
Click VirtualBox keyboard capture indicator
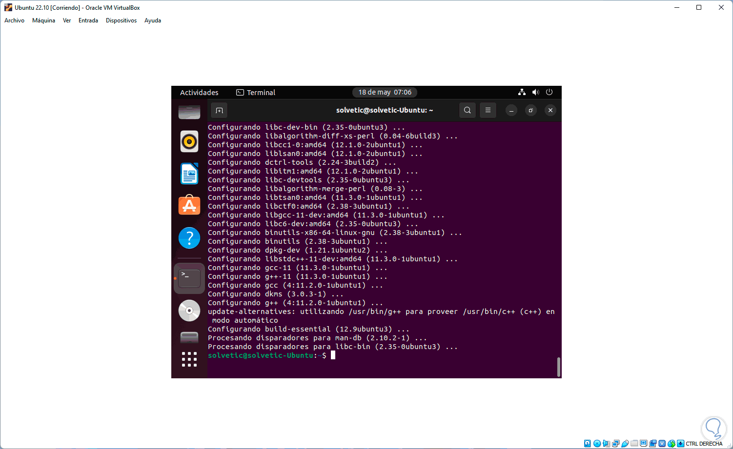click(x=681, y=444)
